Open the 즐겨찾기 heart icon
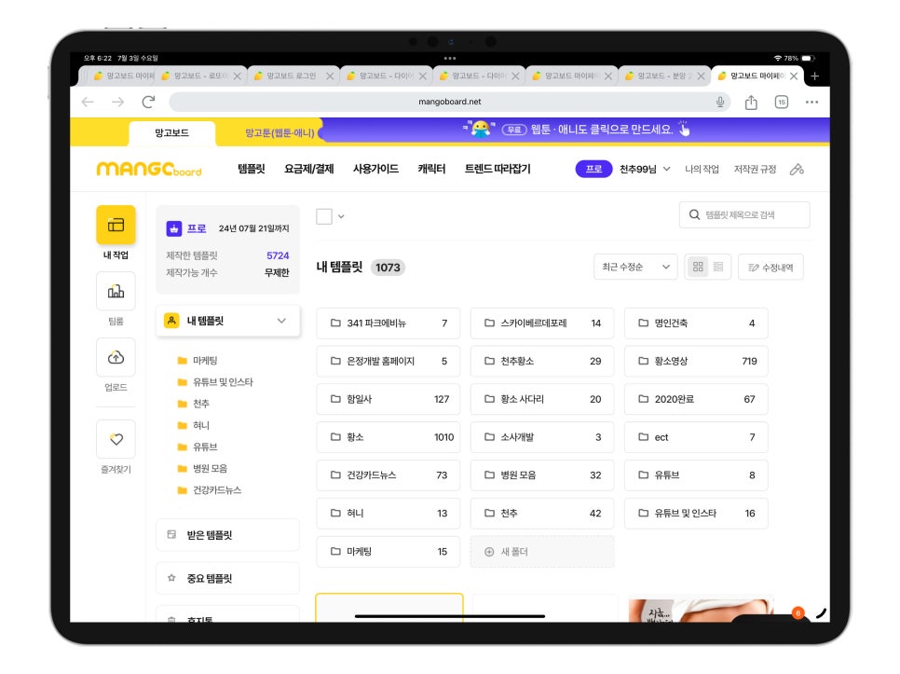The width and height of the screenshot is (900, 674). coord(116,439)
